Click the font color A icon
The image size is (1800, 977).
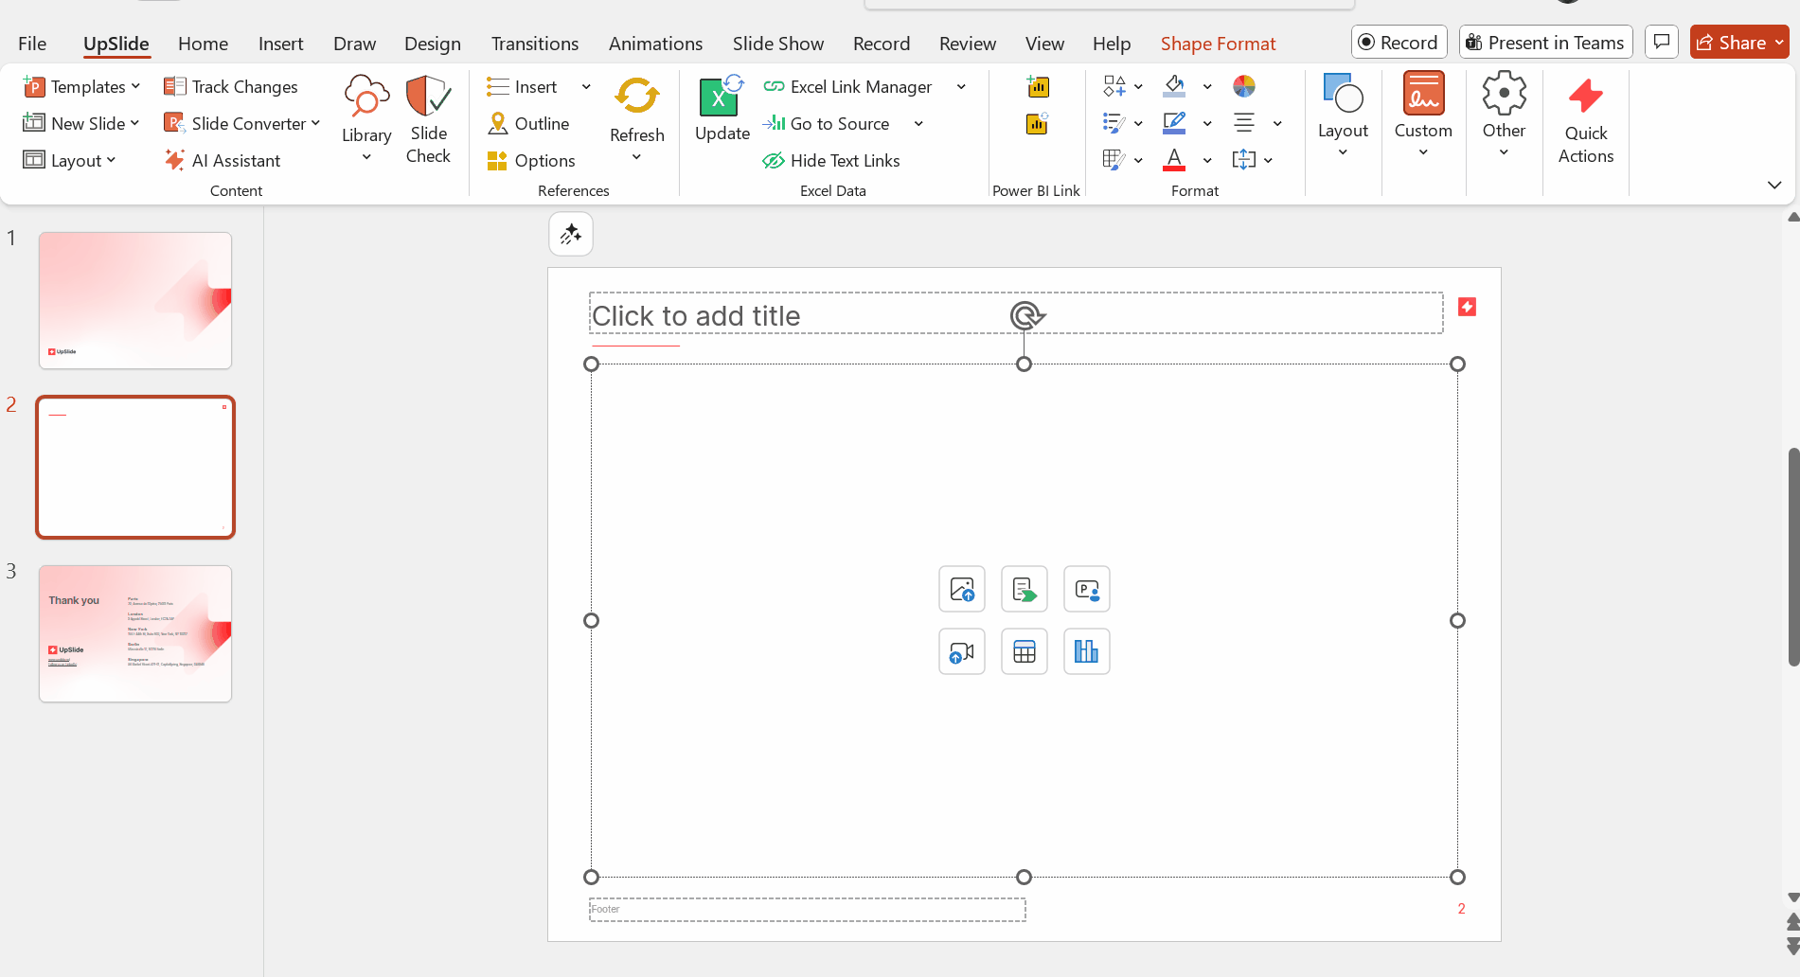pos(1174,159)
